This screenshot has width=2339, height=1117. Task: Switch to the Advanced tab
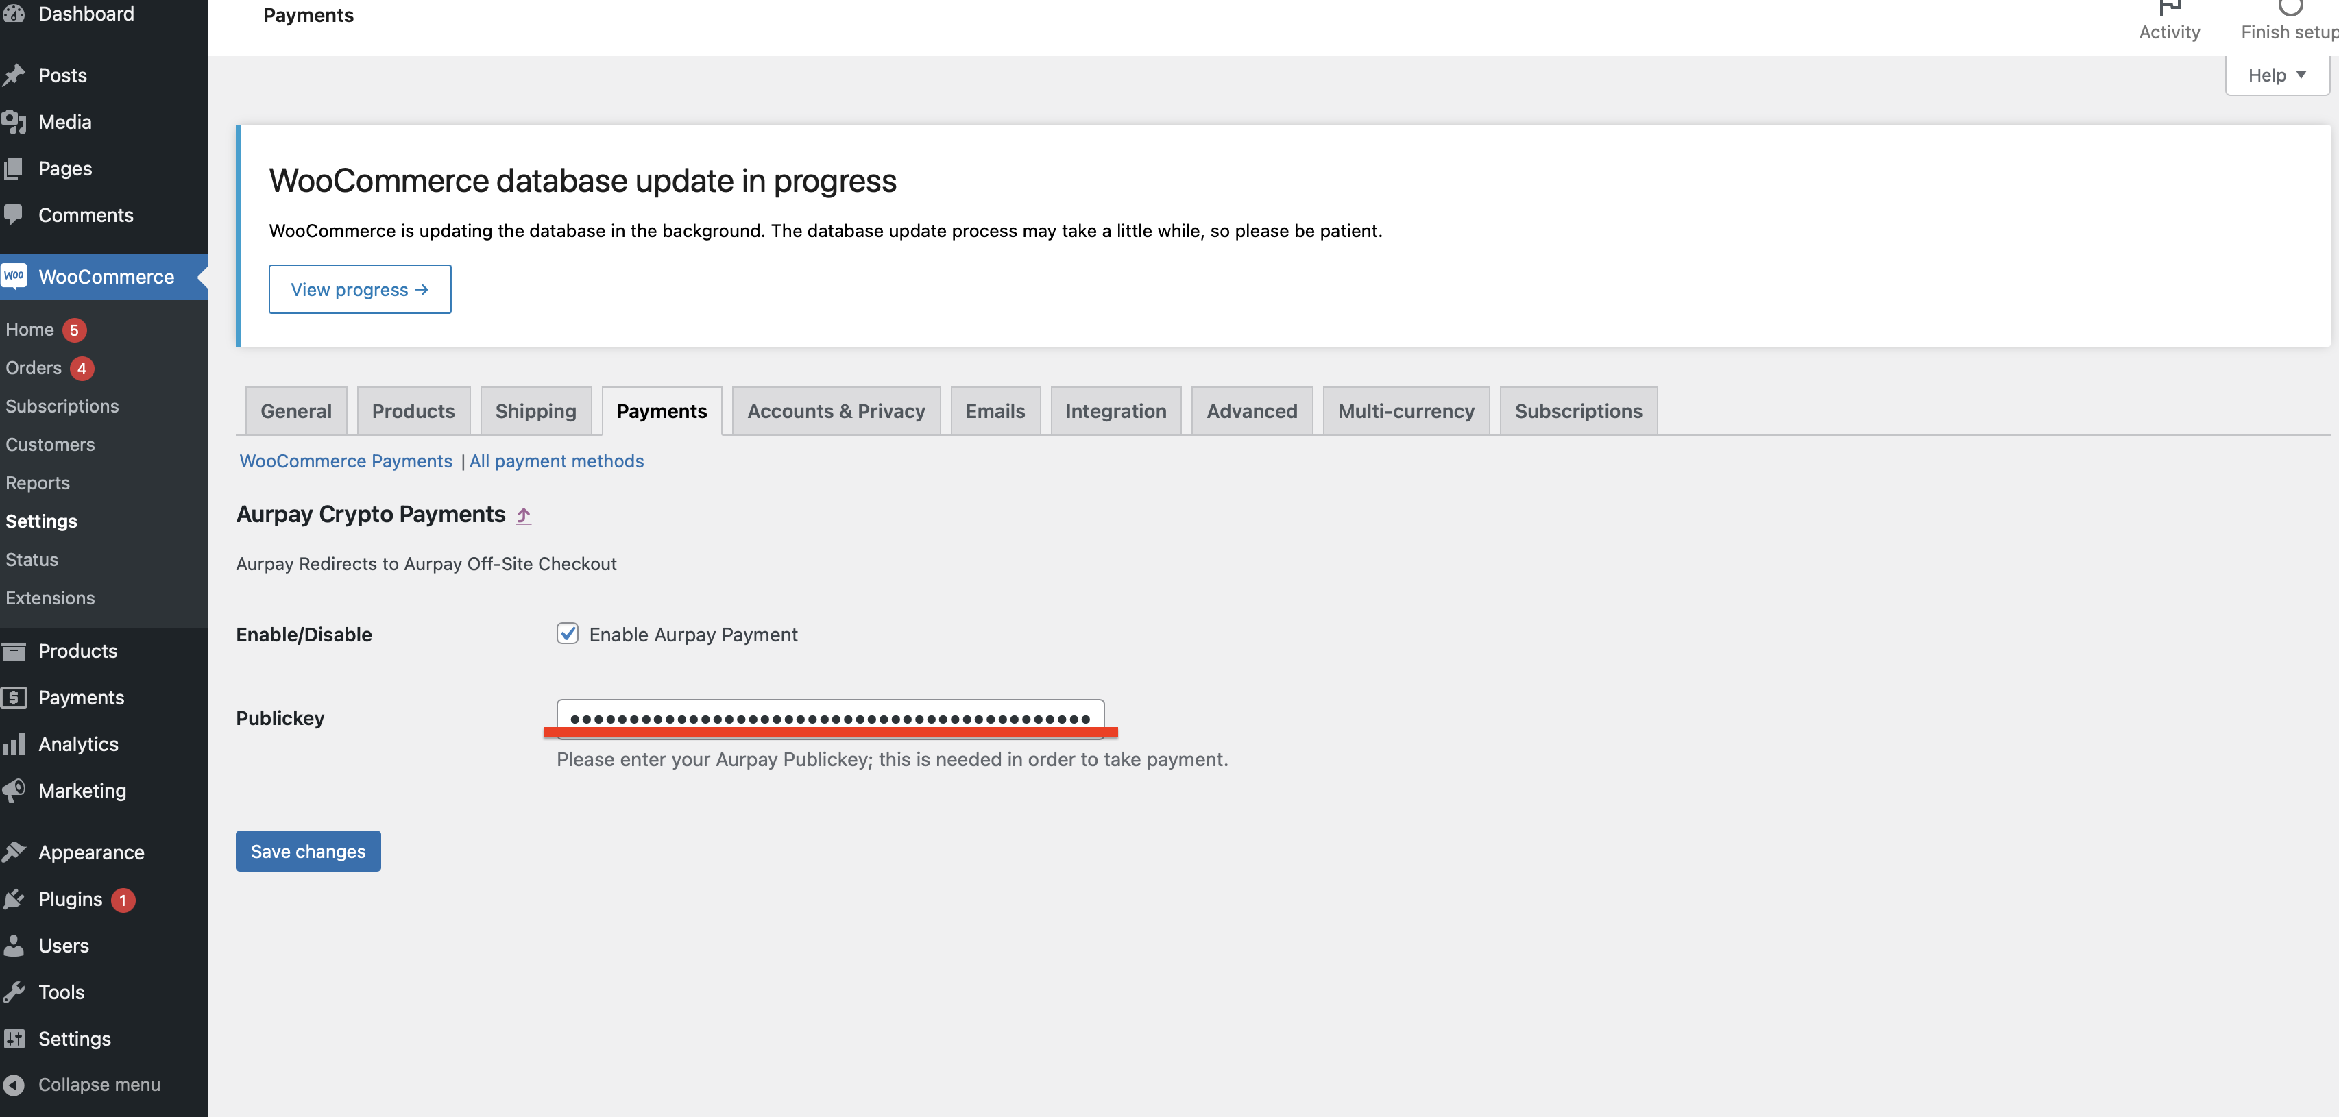coord(1252,411)
